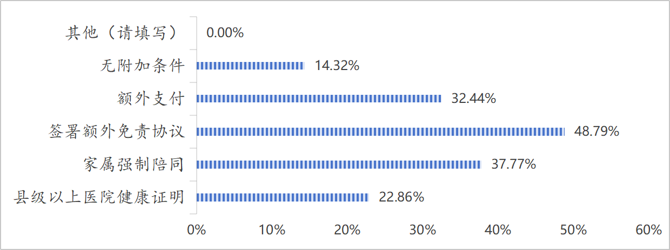670x250 pixels.
Task: Click the 30% axis tick label
Action: click(x=423, y=230)
